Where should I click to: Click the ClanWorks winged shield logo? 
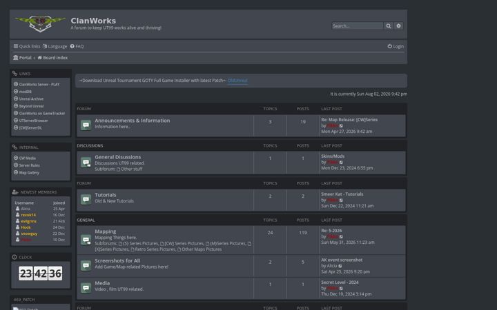click(x=40, y=23)
